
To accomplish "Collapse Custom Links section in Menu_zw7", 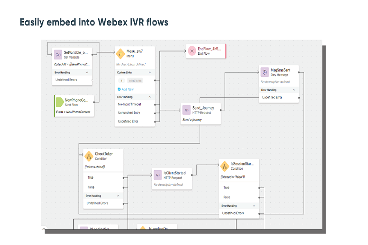I will coord(150,72).
